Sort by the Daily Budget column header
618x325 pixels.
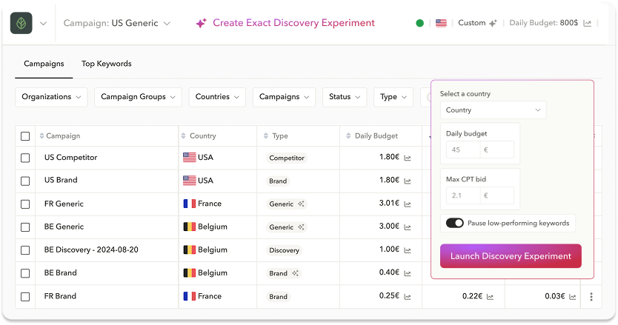point(372,136)
